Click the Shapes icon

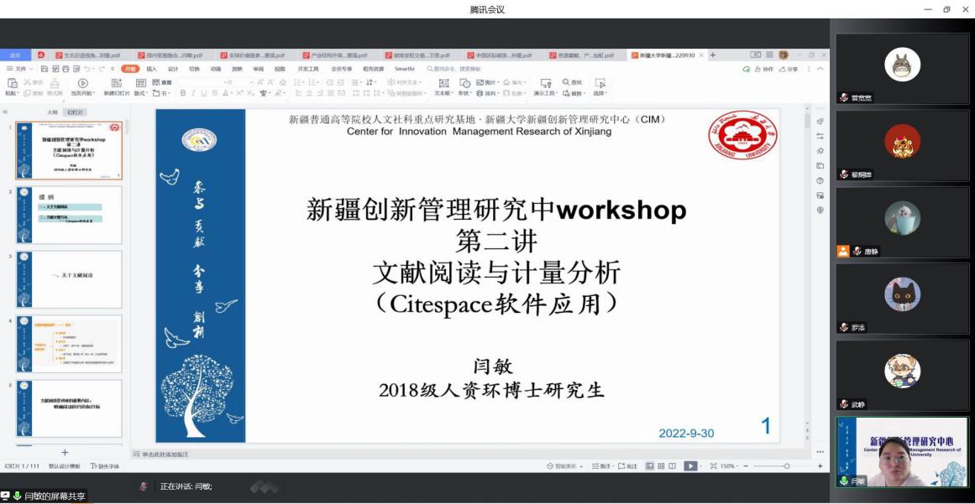click(464, 82)
